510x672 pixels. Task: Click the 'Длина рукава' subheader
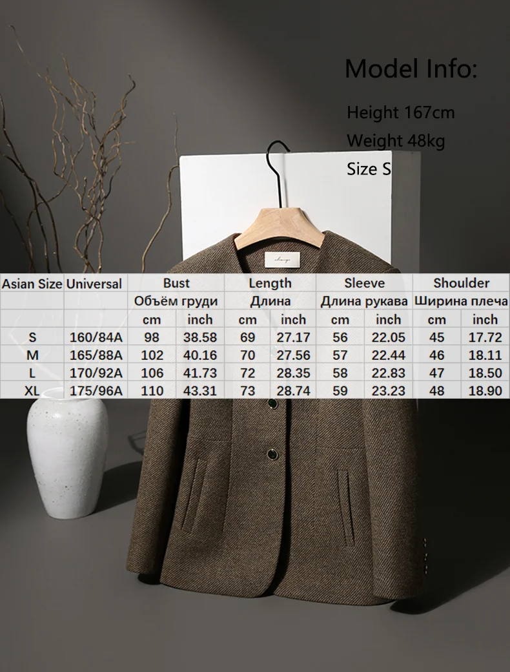tap(364, 301)
